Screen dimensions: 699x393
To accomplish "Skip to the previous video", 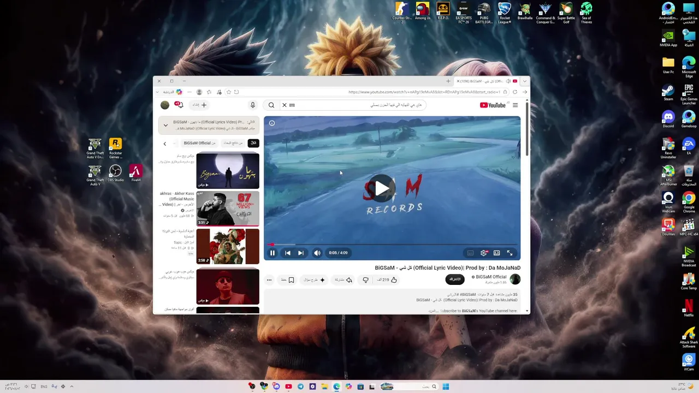I will [x=288, y=253].
